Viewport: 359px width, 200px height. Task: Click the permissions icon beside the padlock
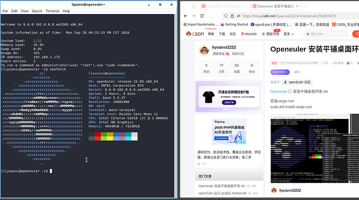coord(239,16)
